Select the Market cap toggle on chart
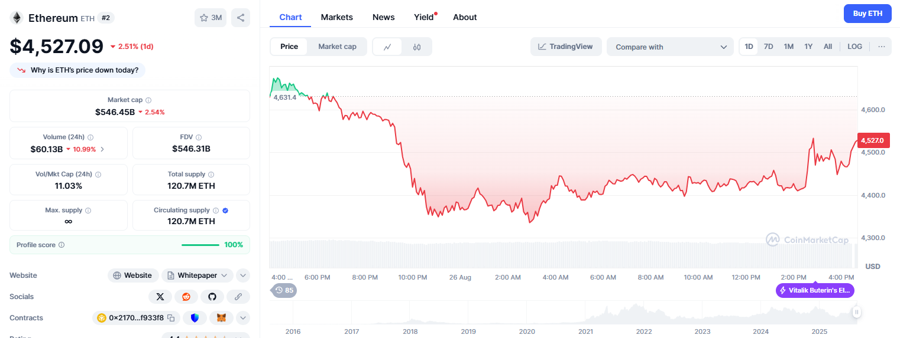This screenshot has height=338, width=900. 337,47
